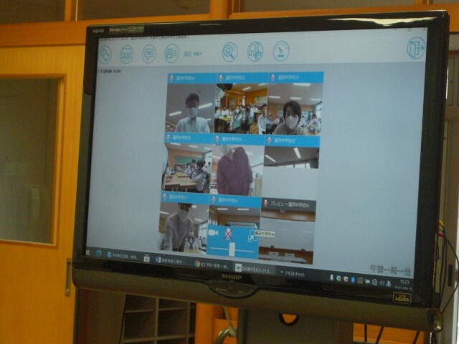This screenshot has height=344, width=459.
Task: Select the top-center classroom video tile
Action: (241, 107)
